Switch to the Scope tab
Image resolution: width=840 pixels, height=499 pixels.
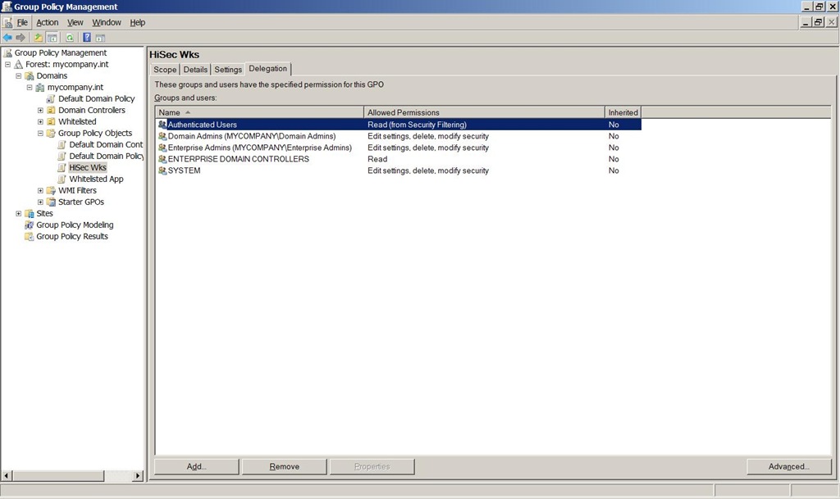(165, 70)
